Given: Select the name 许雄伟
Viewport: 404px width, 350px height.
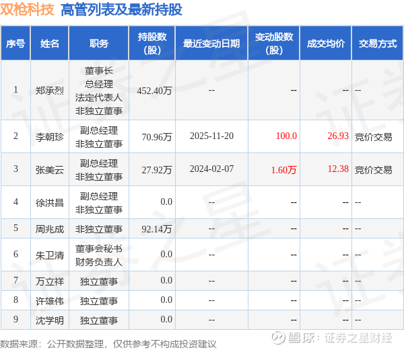Looking at the screenshot, I should (x=50, y=301).
